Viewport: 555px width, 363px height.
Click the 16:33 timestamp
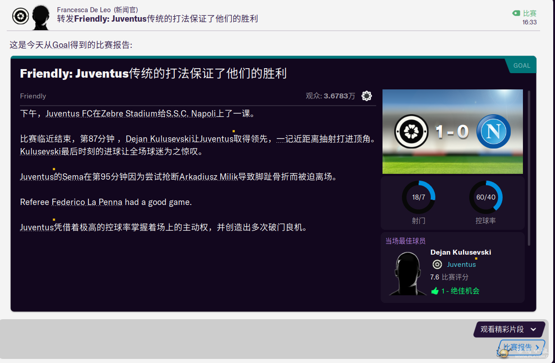(x=529, y=22)
